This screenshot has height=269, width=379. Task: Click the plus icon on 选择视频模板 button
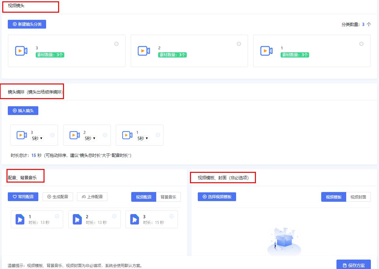coord(204,197)
